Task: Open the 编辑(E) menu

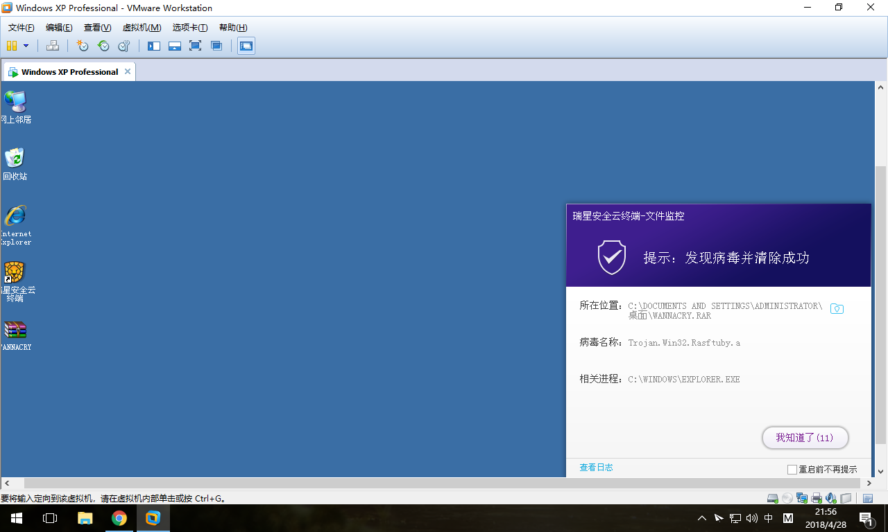Action: pyautogui.click(x=59, y=28)
